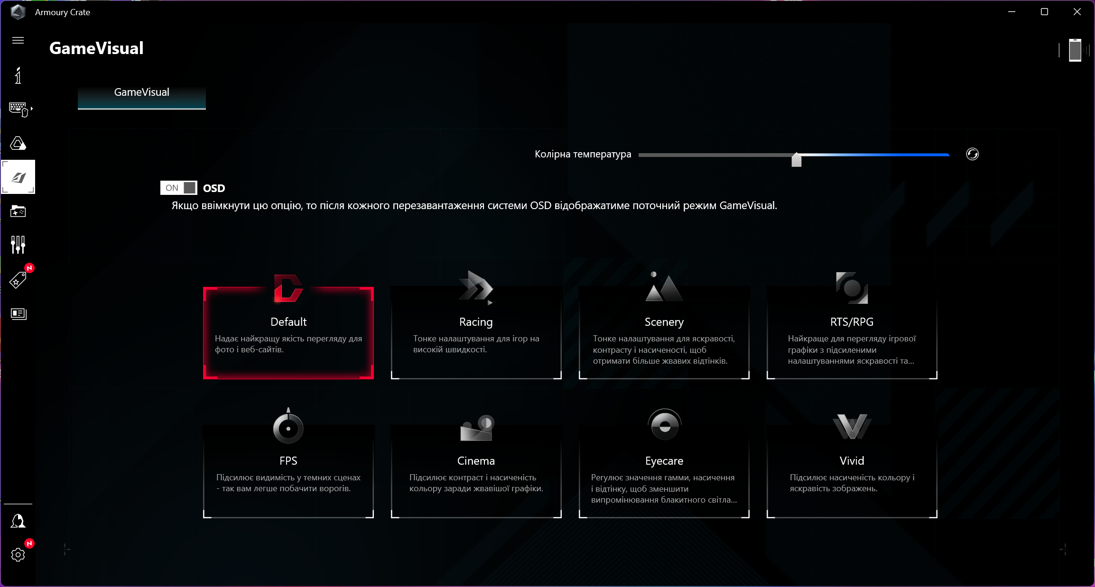Open the News icon in the sidebar
1095x587 pixels.
pos(18,313)
